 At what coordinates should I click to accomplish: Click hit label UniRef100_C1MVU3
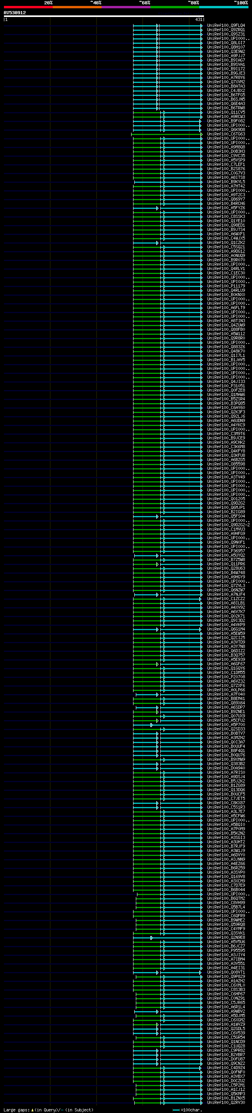tap(226, 529)
